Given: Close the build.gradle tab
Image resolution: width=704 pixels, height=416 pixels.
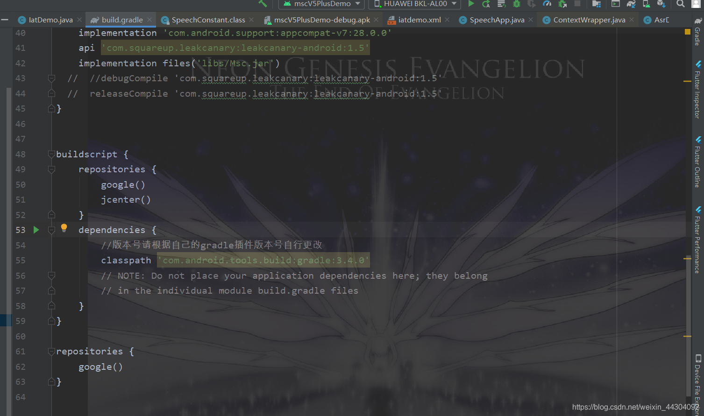Looking at the screenshot, I should [x=149, y=20].
